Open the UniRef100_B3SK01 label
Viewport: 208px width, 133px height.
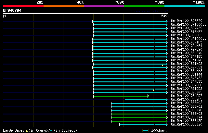pyautogui.click(x=187, y=107)
